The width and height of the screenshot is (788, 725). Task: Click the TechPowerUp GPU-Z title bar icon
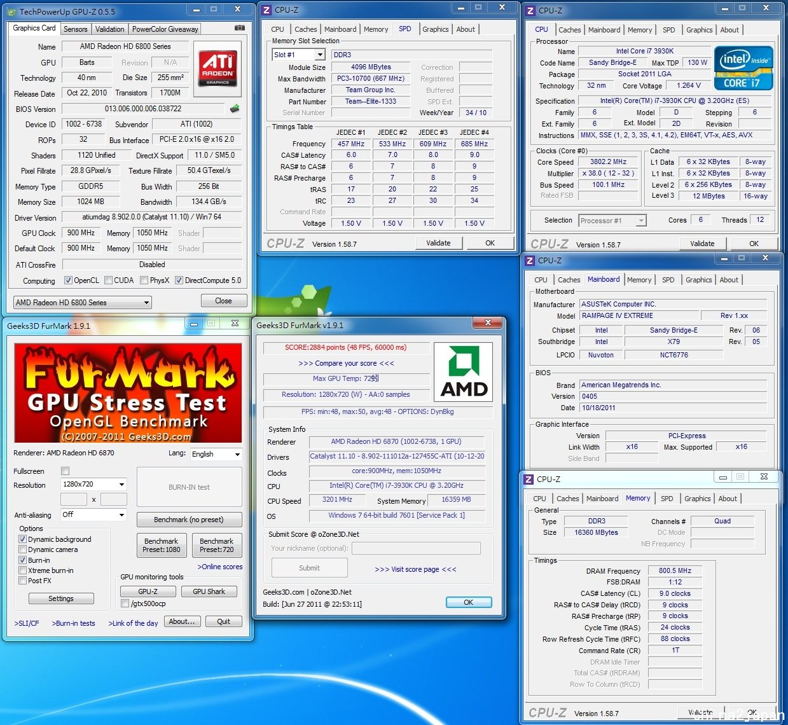pyautogui.click(x=12, y=12)
